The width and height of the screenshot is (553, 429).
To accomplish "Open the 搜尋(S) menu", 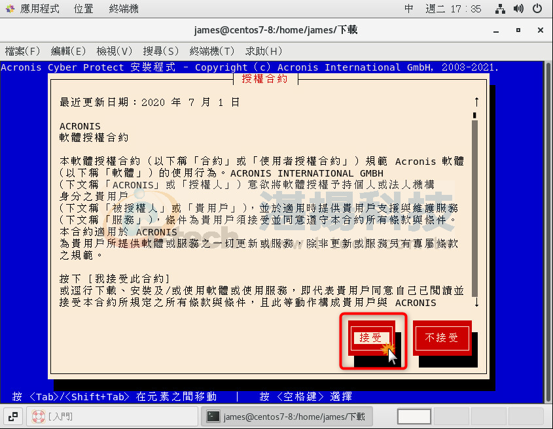I will click(160, 51).
